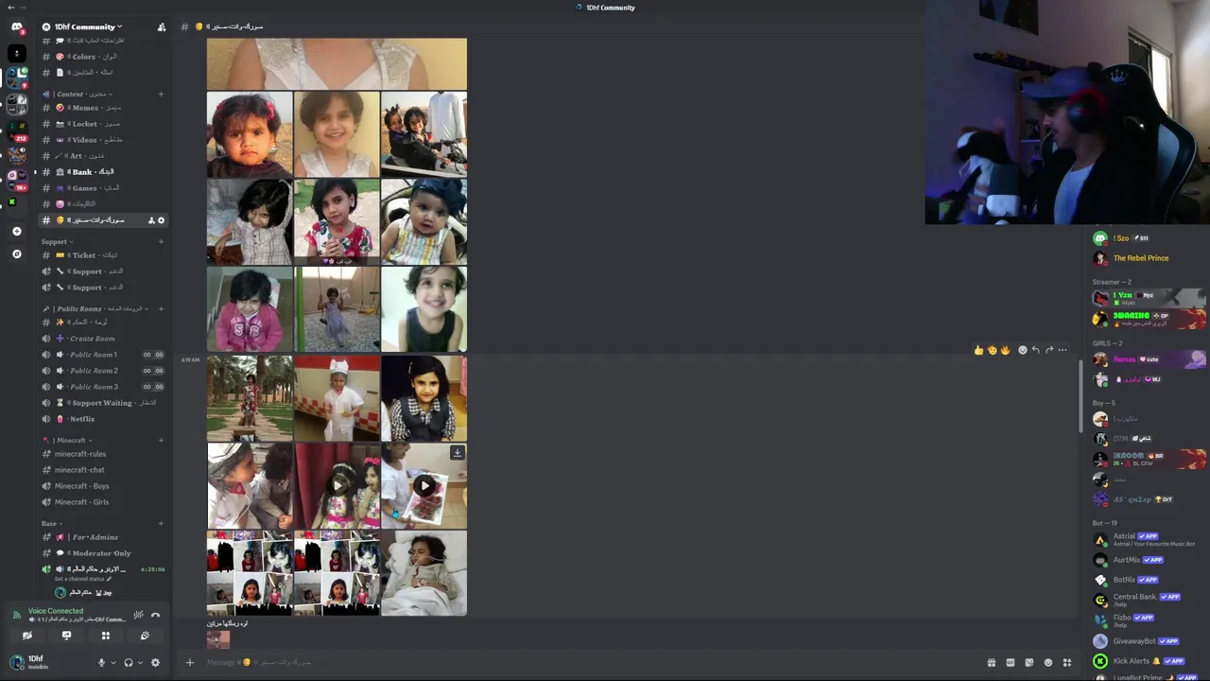The height and width of the screenshot is (681, 1210).
Task: Open more message options ellipsis
Action: click(x=1063, y=350)
